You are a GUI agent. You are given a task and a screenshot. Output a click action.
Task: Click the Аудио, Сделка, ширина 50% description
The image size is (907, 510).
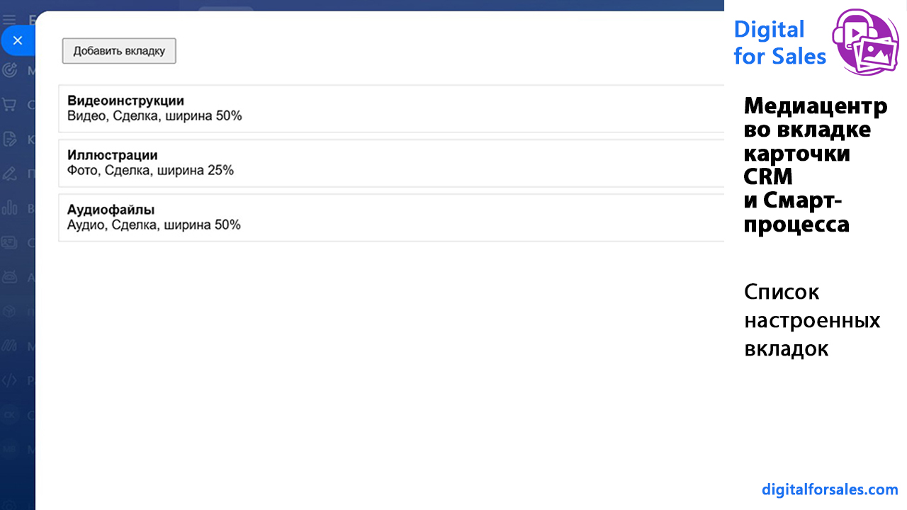[154, 225]
